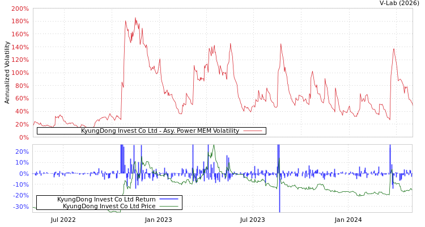Click the 20% label on the lower chart
Image resolution: width=425 pixels, height=227 pixels.
click(22, 152)
